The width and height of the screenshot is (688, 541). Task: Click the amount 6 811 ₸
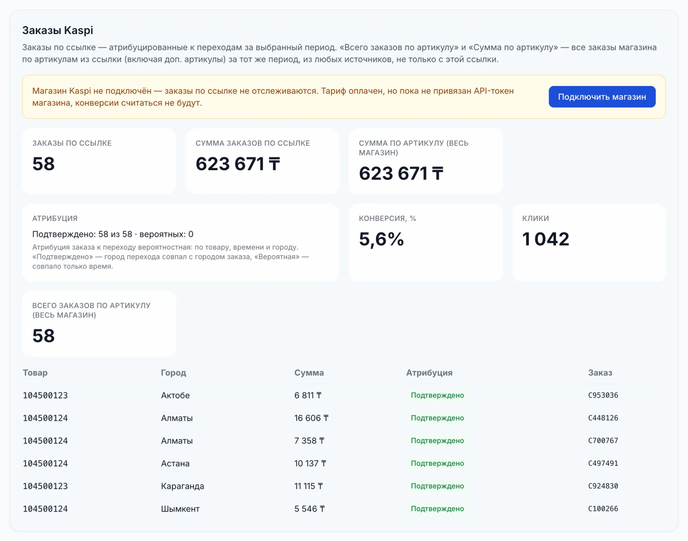308,395
